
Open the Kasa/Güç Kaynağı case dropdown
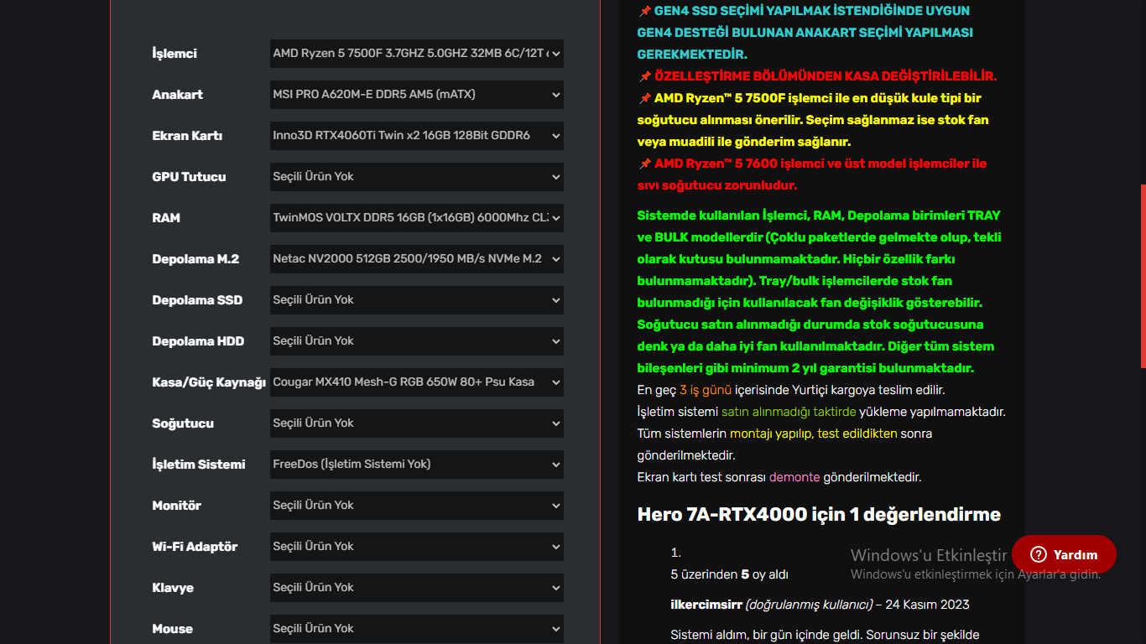coord(417,382)
